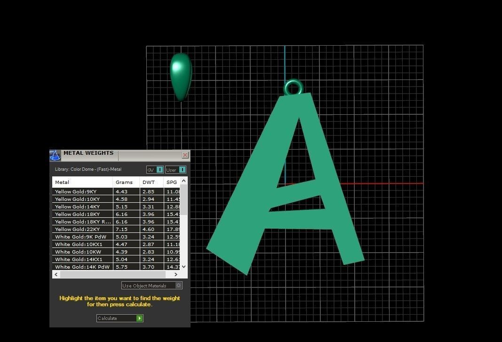The width and height of the screenshot is (502, 342).
Task: Click the horizontal scroll left arrow
Action: click(x=56, y=274)
